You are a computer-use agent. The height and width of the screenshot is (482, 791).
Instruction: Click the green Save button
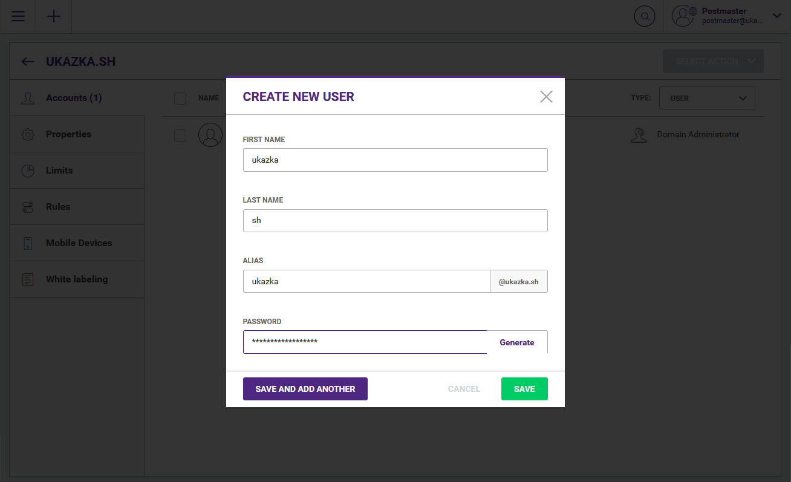[524, 389]
